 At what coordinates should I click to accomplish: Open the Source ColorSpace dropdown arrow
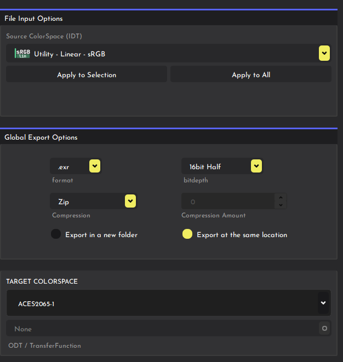point(324,53)
